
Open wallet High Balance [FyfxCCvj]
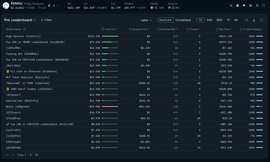[x=23, y=36]
